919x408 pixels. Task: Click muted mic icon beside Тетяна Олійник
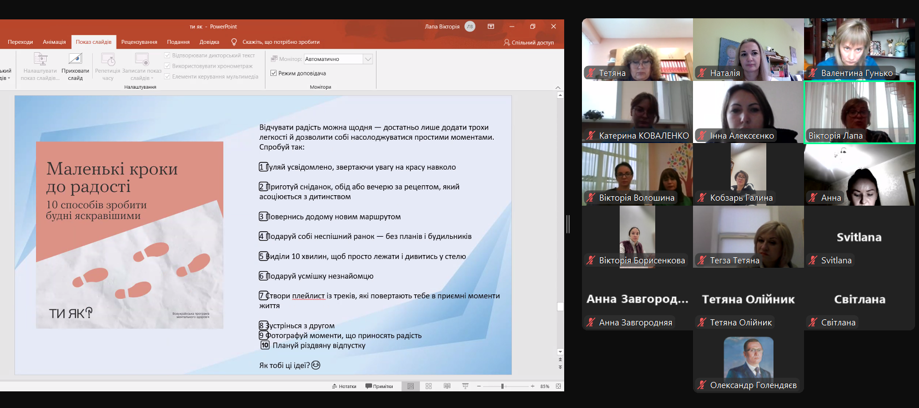pyautogui.click(x=702, y=322)
